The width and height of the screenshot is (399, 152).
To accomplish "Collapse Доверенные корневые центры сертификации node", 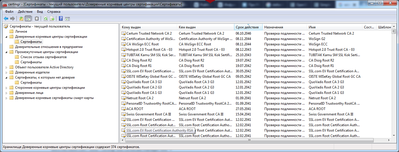I will [x=7, y=37].
